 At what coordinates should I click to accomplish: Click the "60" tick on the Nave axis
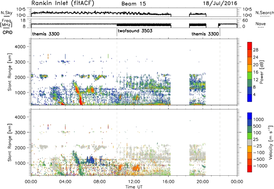245,20
